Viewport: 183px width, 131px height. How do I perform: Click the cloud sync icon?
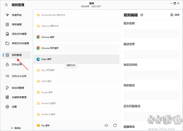pyautogui.click(x=106, y=126)
